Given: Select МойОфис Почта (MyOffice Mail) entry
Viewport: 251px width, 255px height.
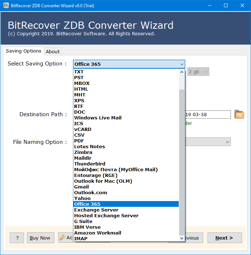Looking at the screenshot, I should (126, 170).
